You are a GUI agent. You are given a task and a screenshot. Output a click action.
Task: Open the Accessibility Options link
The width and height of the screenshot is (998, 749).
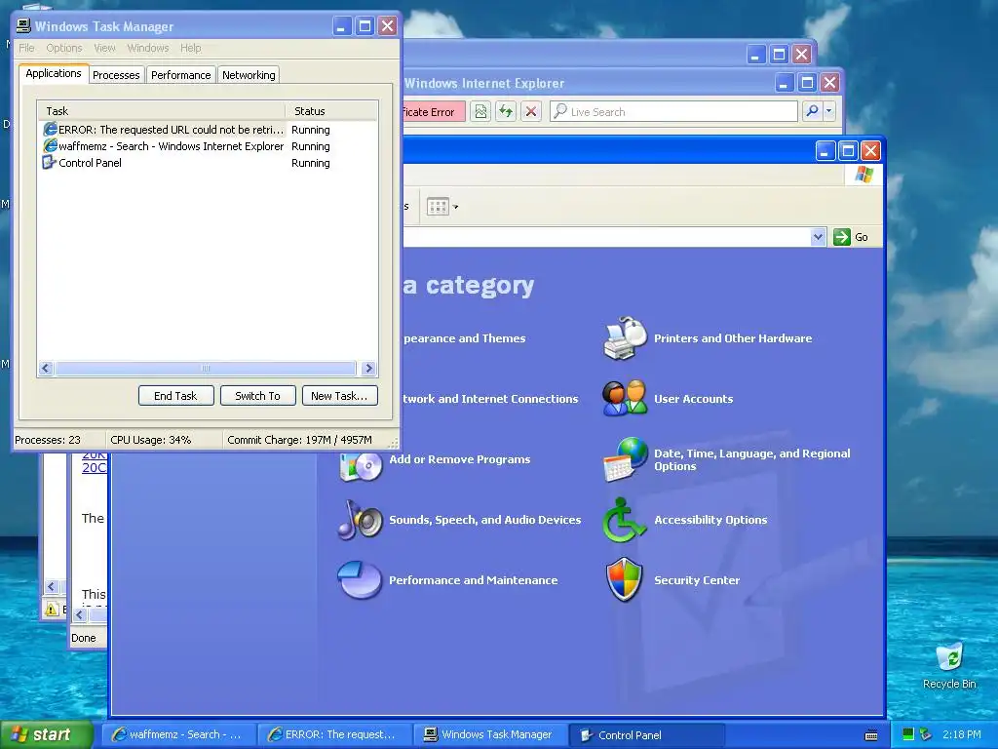tap(710, 520)
